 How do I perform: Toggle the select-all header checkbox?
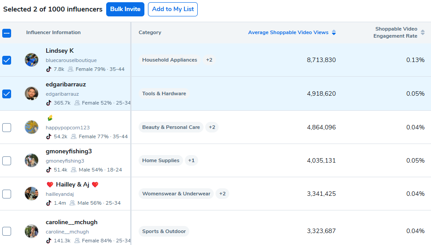[7, 33]
